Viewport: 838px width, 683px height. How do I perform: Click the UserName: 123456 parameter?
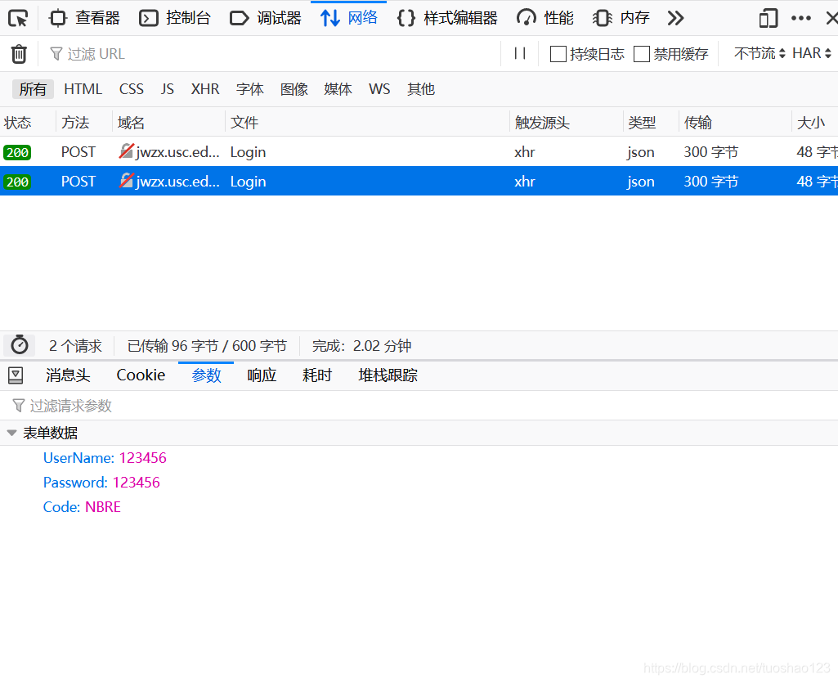(105, 458)
